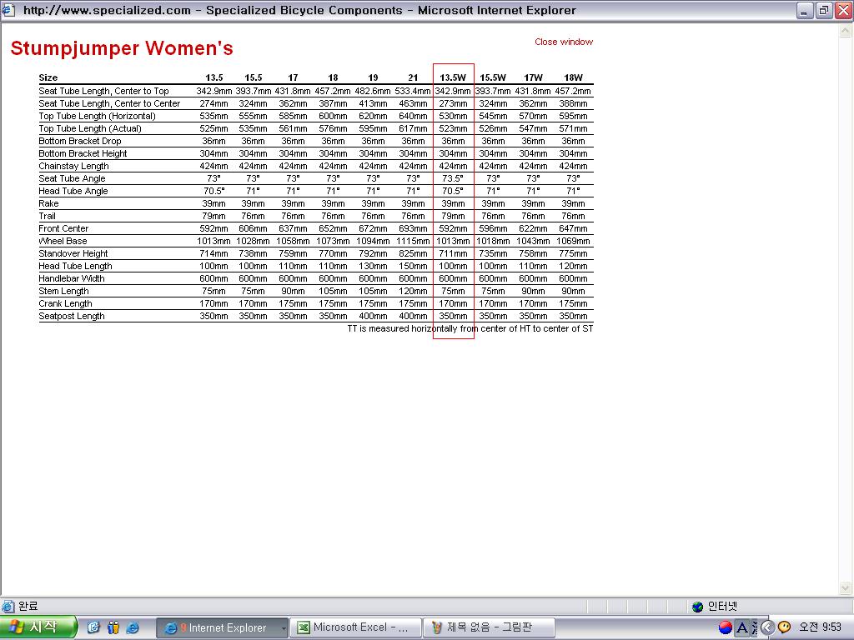854x640 pixels.
Task: Click the 'Seat Tube Angle' row label
Action: [x=72, y=178]
